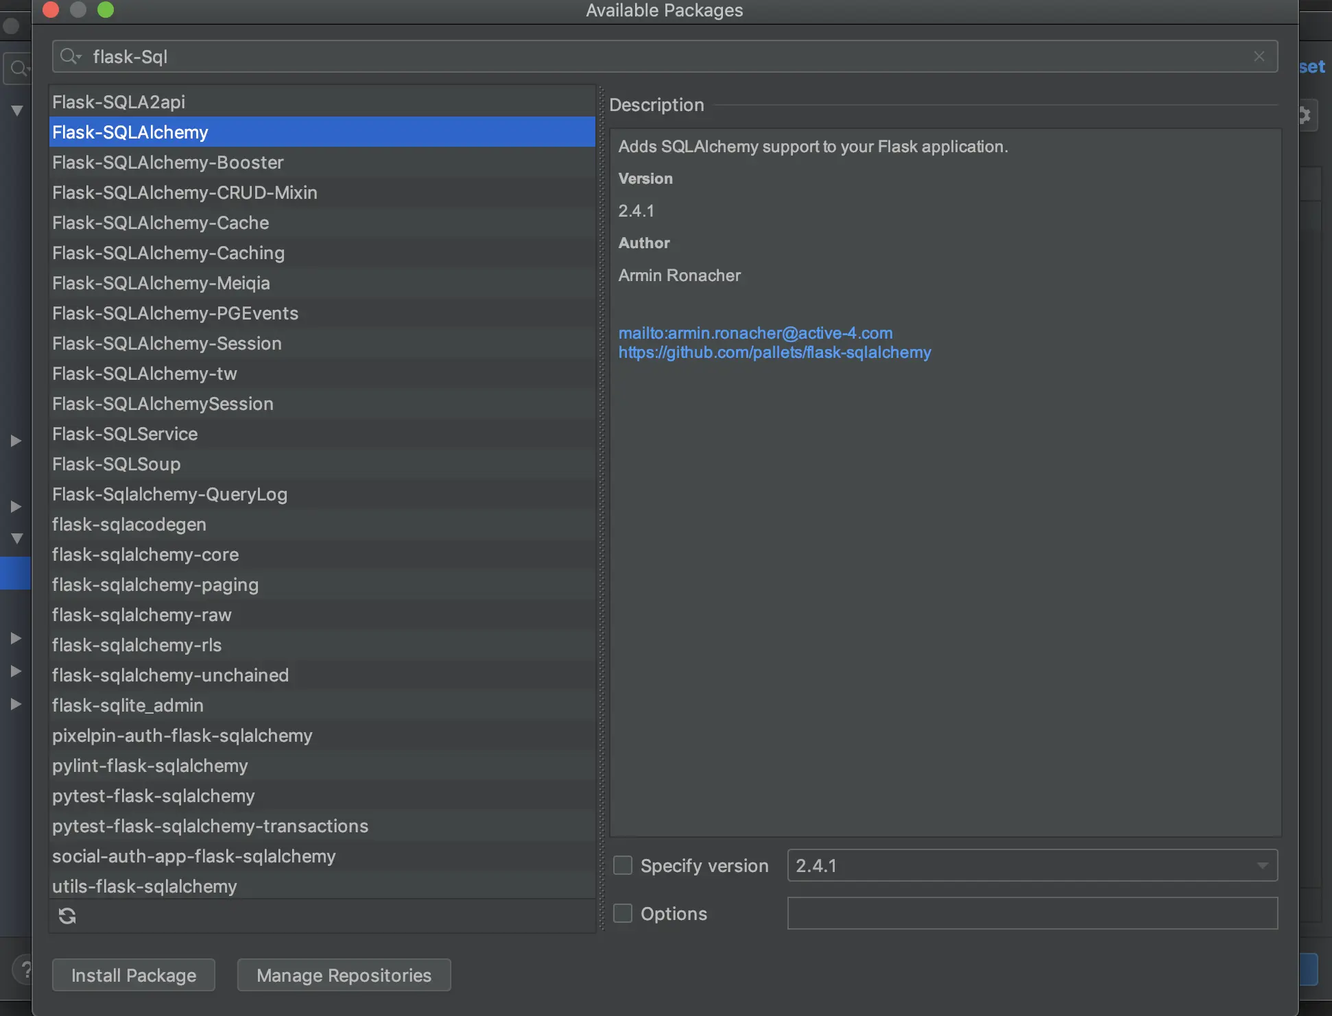Select Flask-SQLAlchemy-Booster in the list
Screen dimensions: 1332x1016
click(168, 162)
